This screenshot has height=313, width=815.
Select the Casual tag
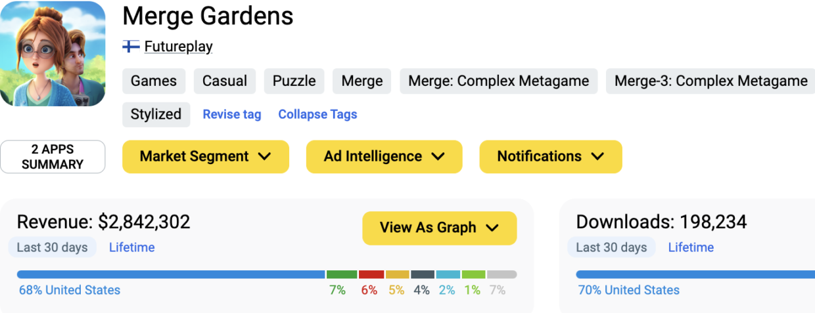tap(225, 81)
